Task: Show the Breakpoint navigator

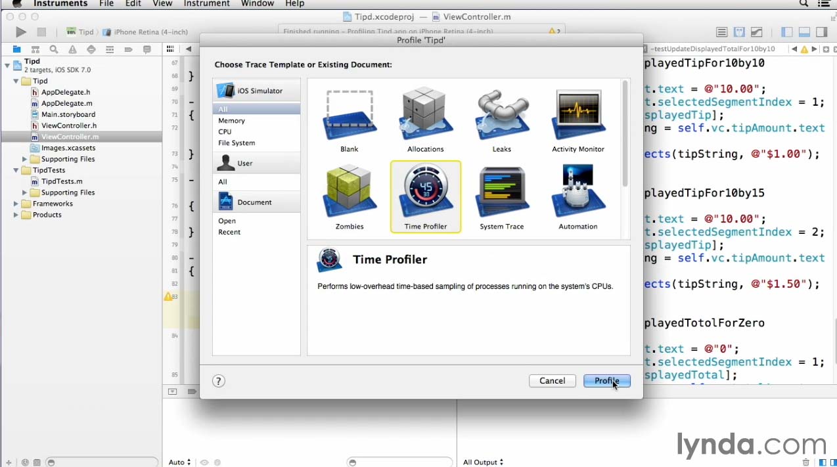Action: [x=128, y=49]
